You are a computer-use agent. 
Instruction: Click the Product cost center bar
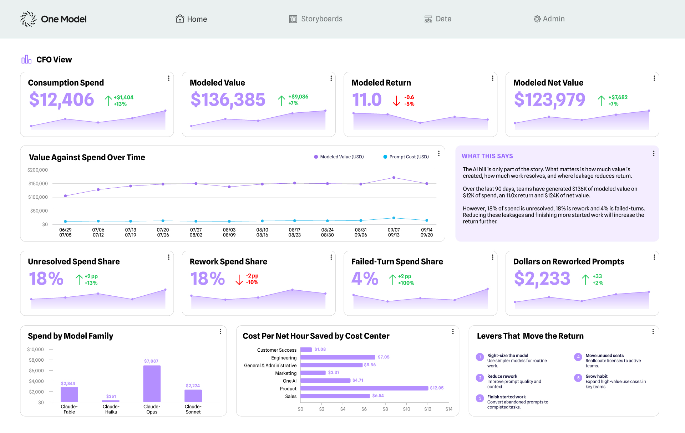pyautogui.click(x=364, y=388)
